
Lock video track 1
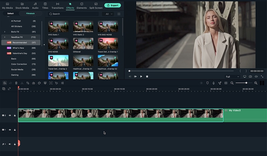click(x=15, y=130)
